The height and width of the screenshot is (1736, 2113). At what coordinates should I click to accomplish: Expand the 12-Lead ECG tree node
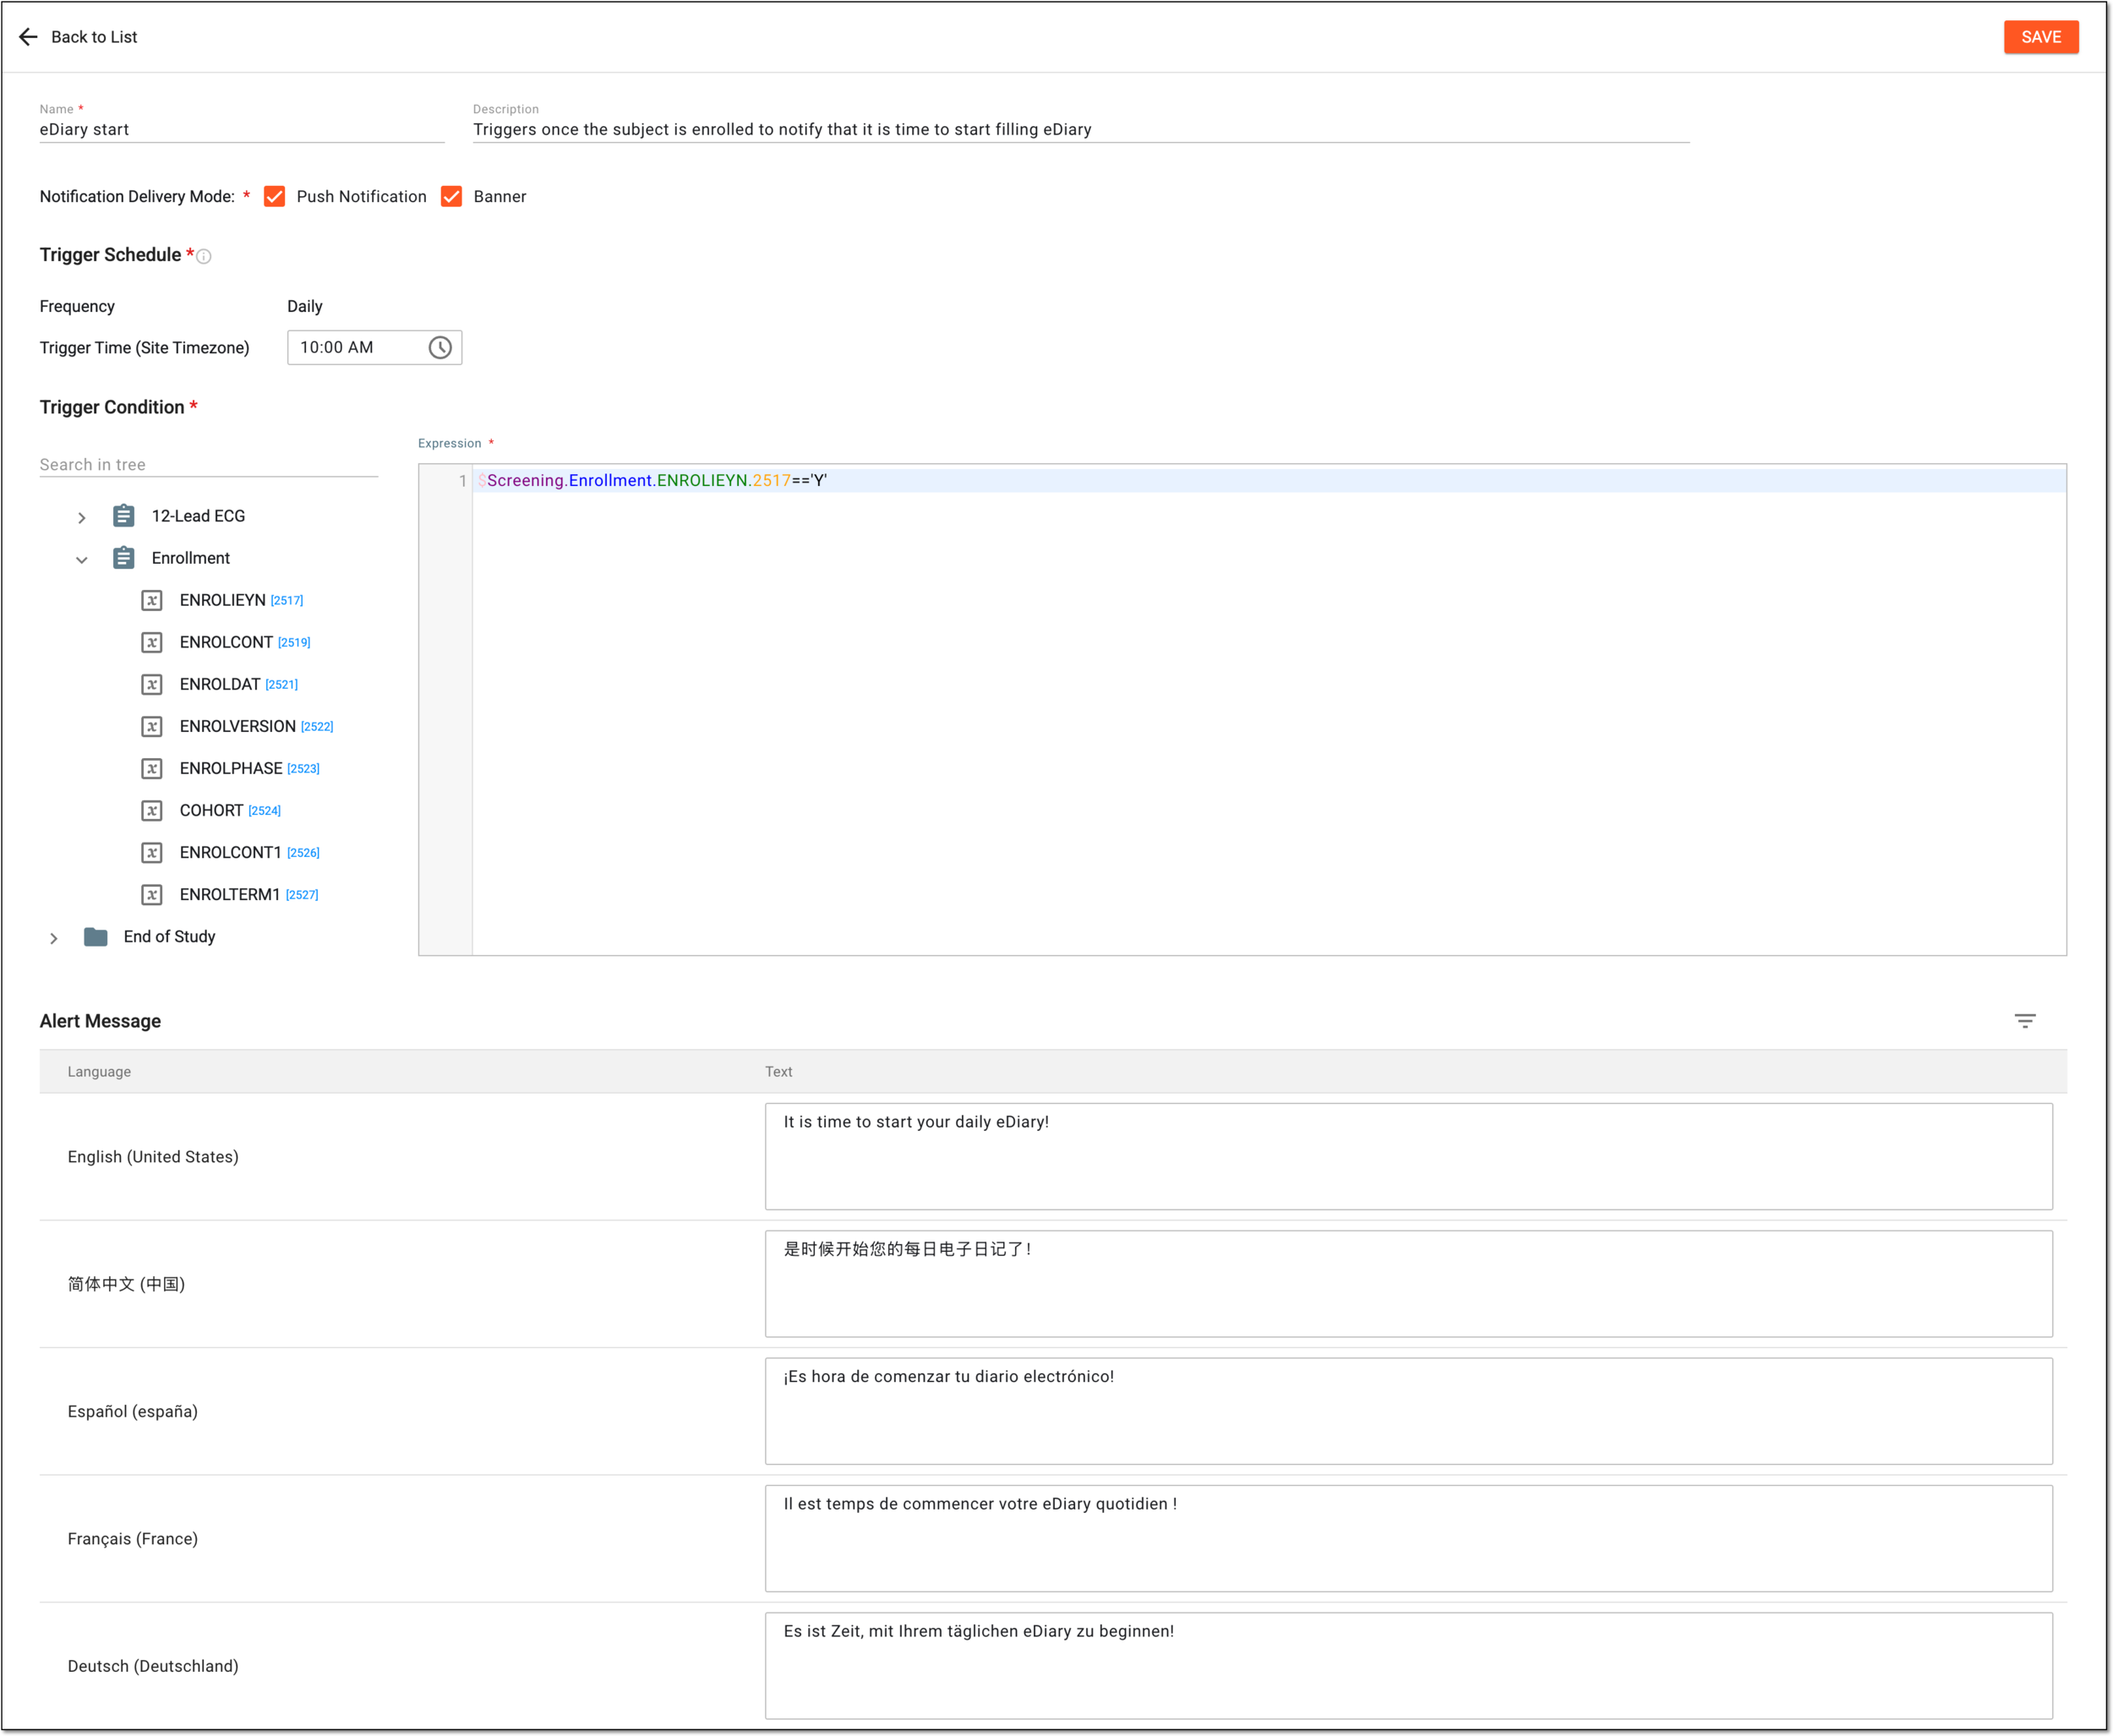[82, 518]
